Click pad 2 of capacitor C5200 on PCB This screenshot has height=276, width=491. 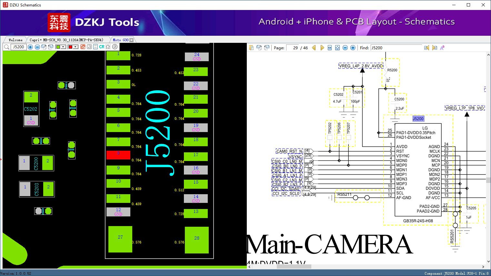tap(48, 163)
